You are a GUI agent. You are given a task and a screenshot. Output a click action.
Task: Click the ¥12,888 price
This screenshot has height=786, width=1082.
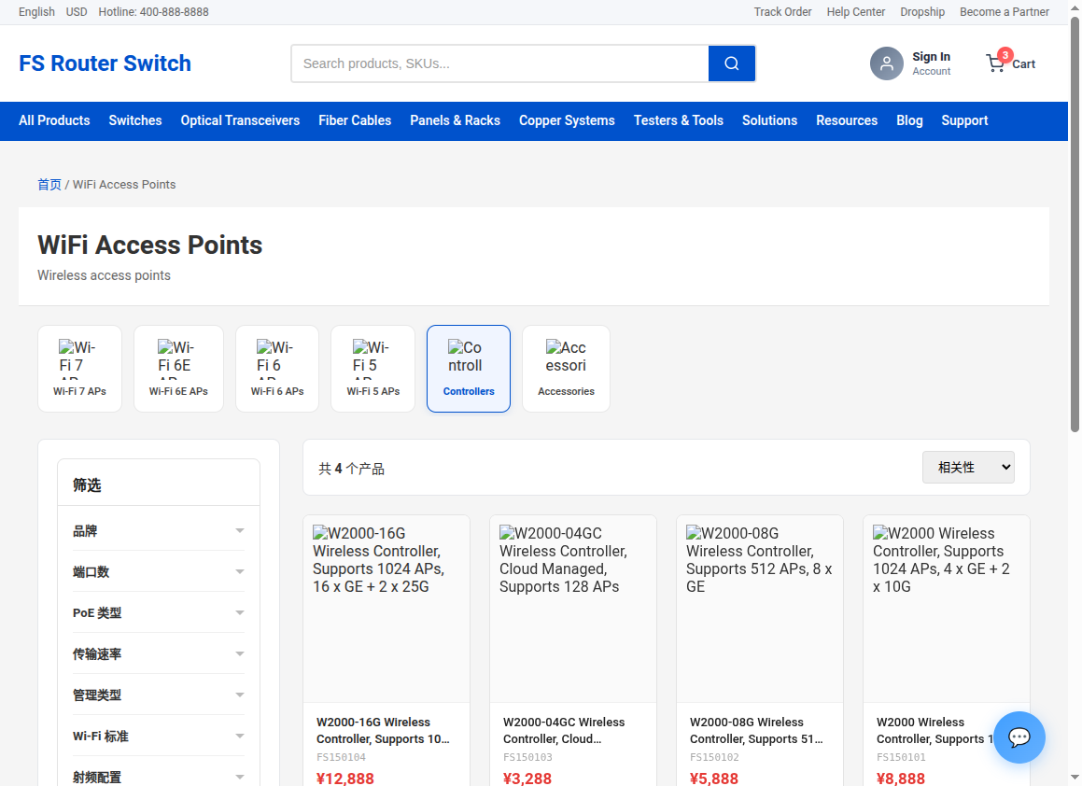pyautogui.click(x=345, y=779)
